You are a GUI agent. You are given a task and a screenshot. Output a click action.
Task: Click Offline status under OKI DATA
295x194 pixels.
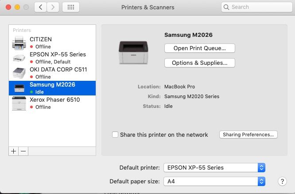(43, 77)
